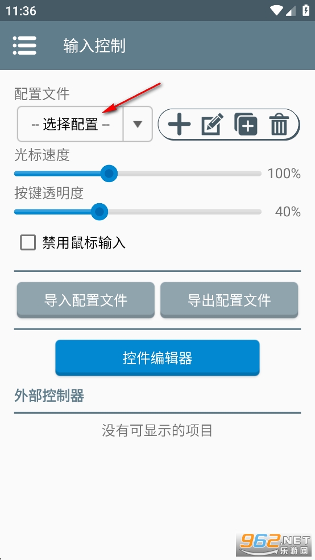
Task: Click 导入配置文件 button
Action: click(x=86, y=300)
